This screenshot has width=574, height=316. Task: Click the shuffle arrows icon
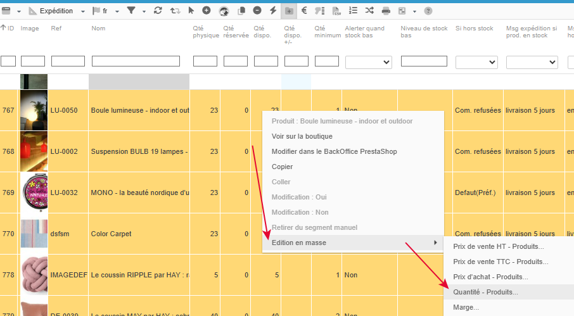[369, 11]
